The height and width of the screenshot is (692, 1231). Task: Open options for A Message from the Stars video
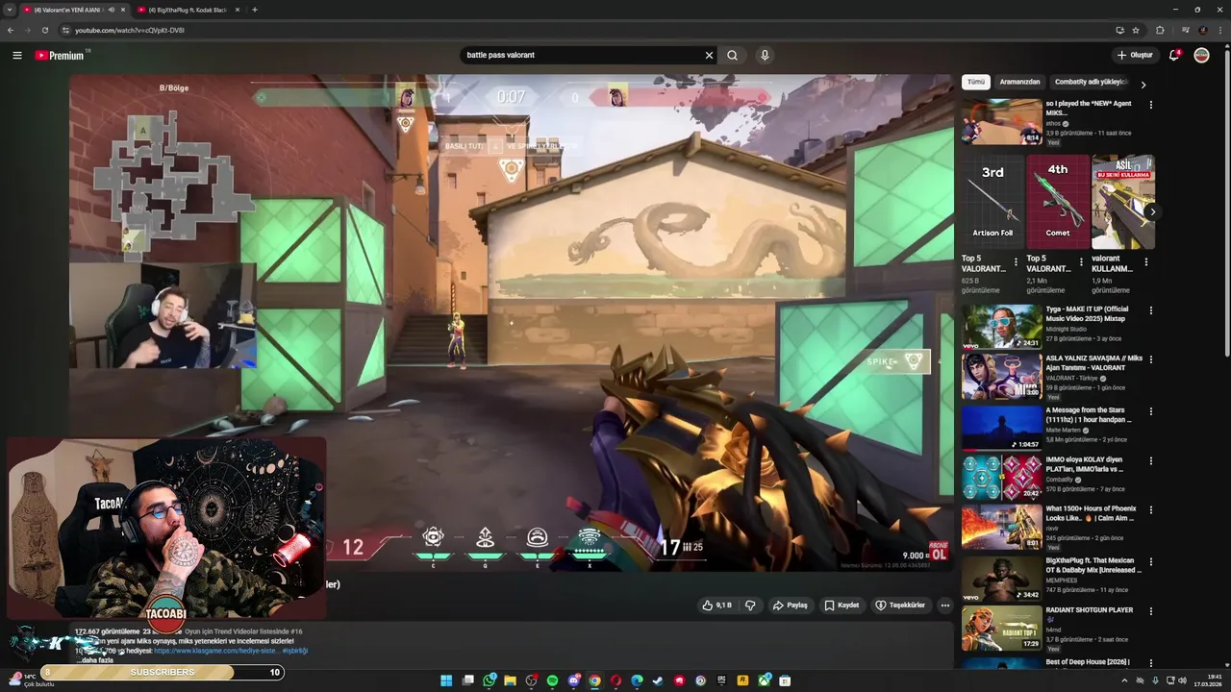(x=1151, y=412)
